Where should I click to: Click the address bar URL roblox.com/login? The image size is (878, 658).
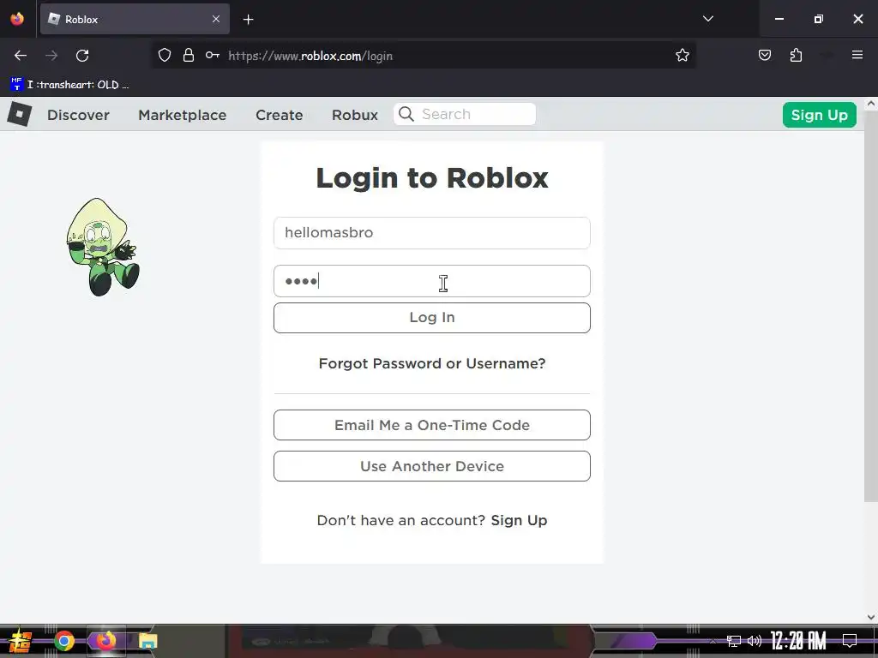tap(310, 56)
